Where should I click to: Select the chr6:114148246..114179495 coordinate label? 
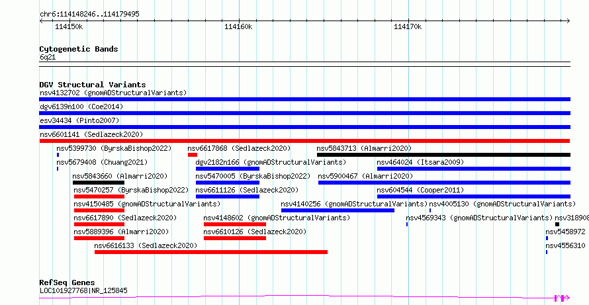point(89,14)
